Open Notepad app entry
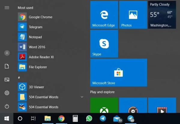The height and width of the screenshot is (124, 180). (50, 37)
